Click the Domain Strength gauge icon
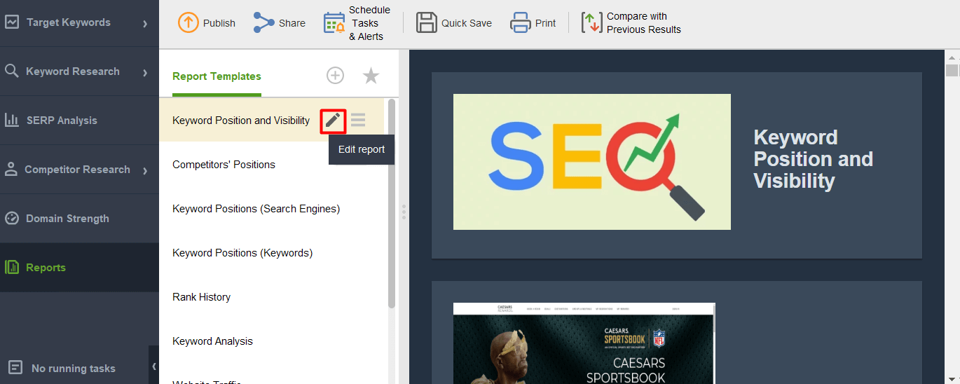960x384 pixels. click(12, 218)
